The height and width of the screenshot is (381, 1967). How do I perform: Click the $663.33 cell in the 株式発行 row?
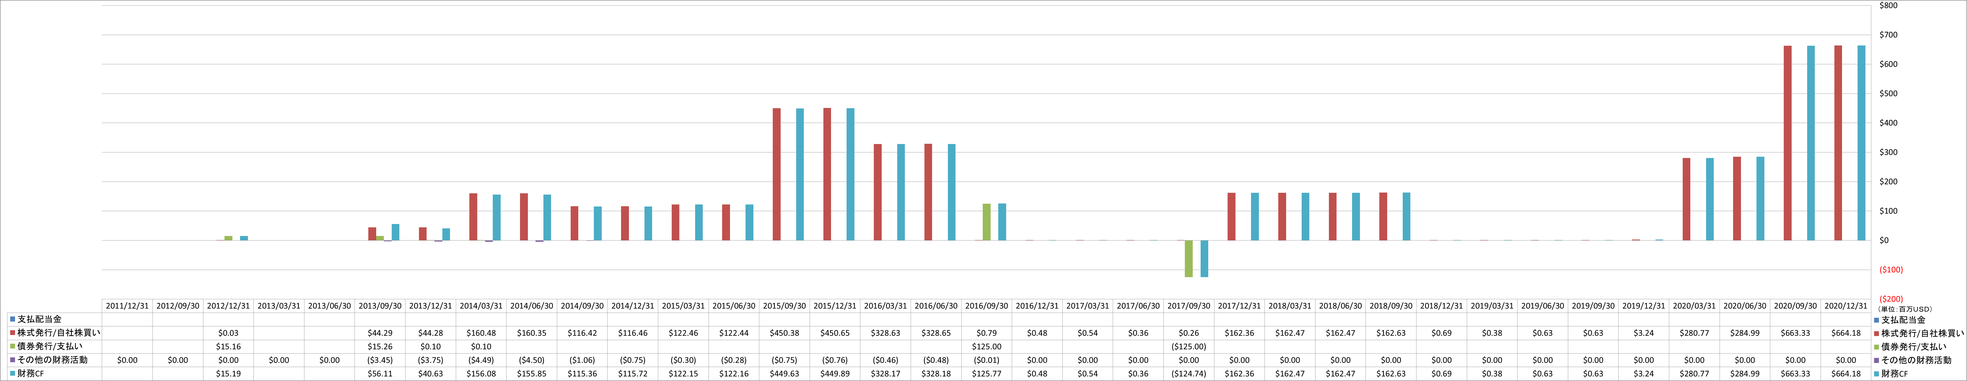1795,333
